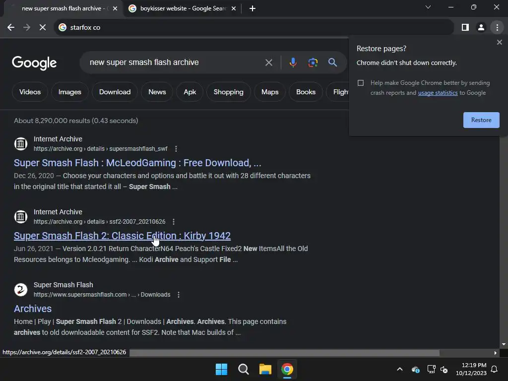This screenshot has height=381, width=508.
Task: Open a new browser tab
Action: pos(253,8)
